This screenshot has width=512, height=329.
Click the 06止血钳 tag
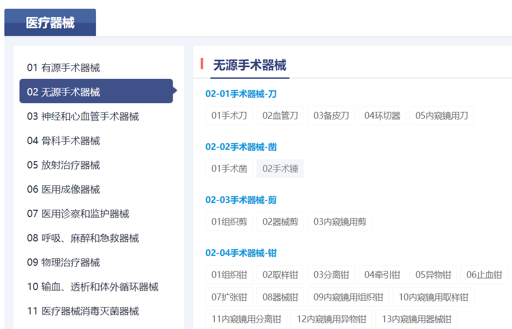pos(484,274)
